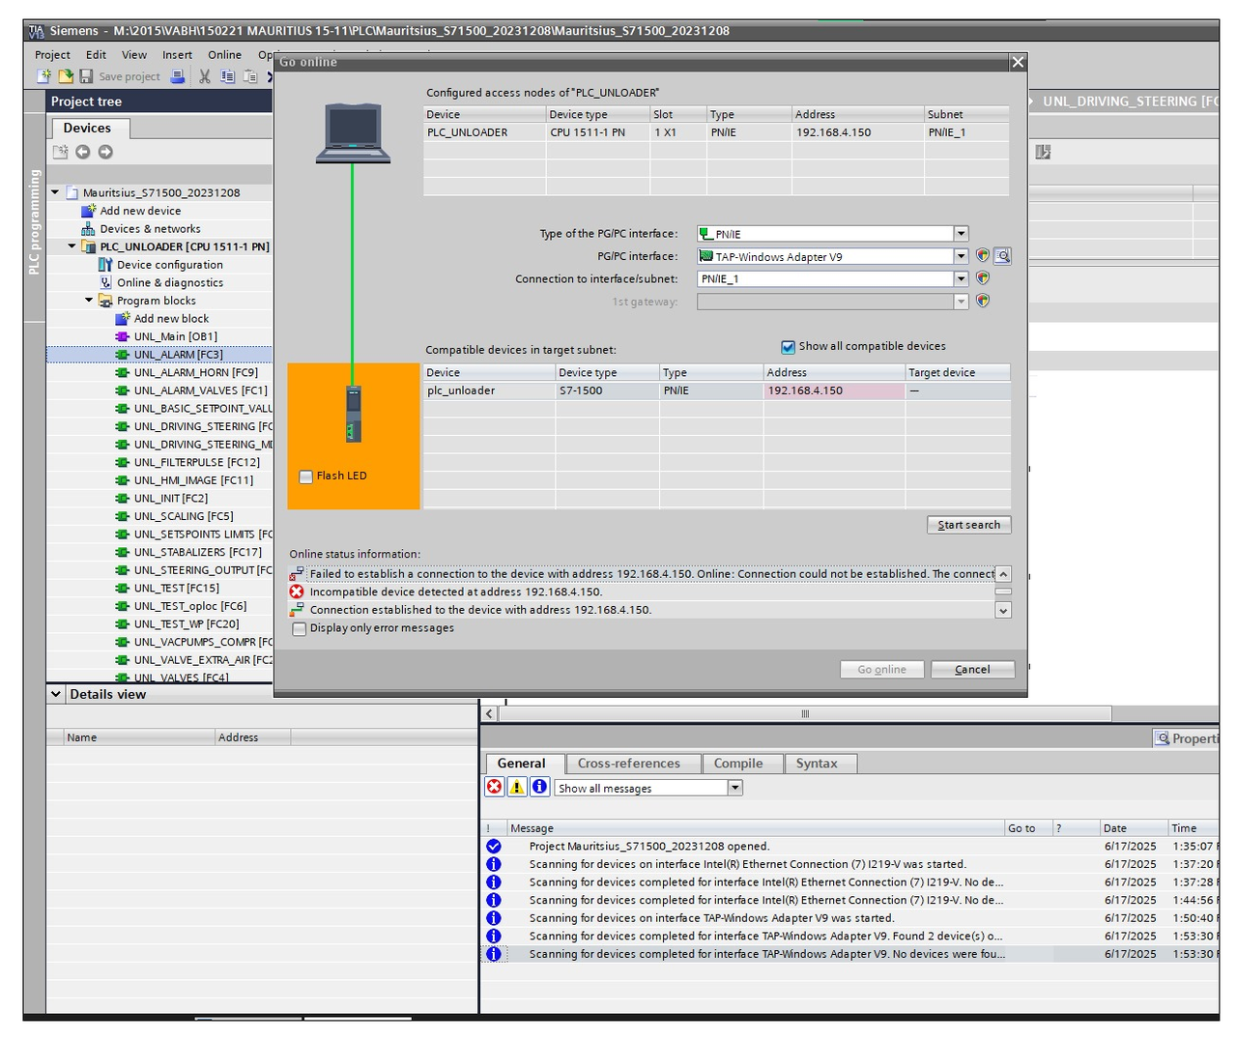1237x1040 pixels.
Task: Click the Cancel button in Go online dialog
Action: point(972,669)
